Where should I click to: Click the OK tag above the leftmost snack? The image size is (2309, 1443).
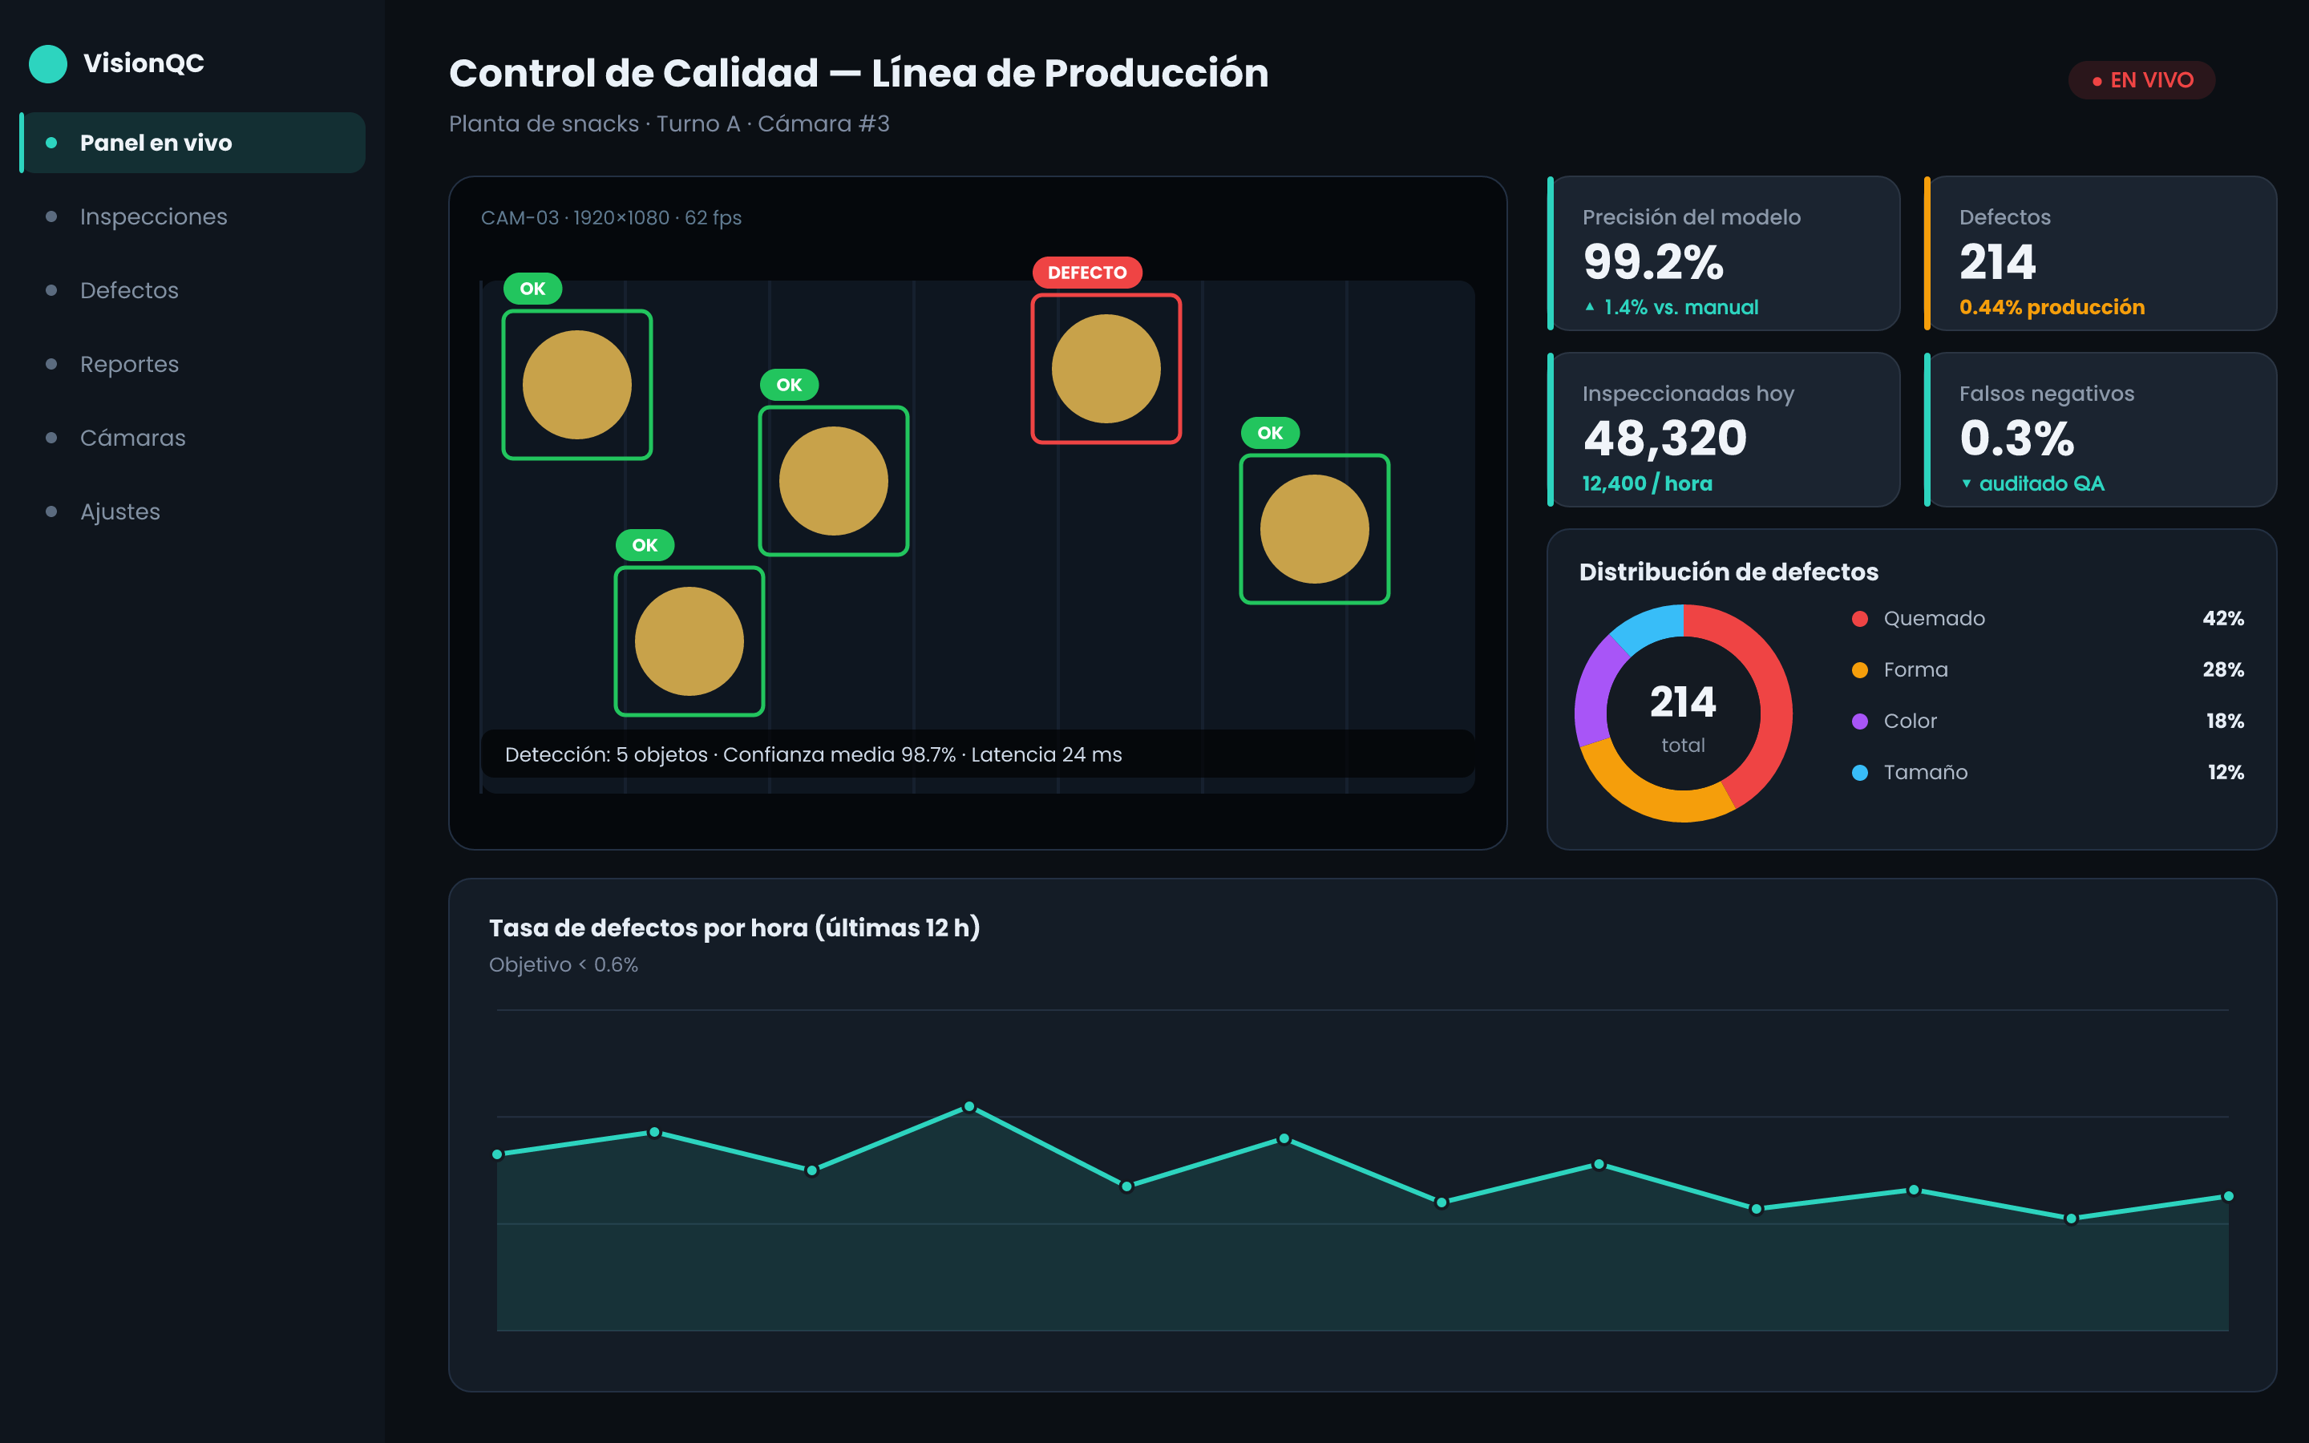(532, 289)
